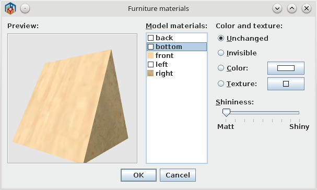
Task: Select the bottom material entry
Action: pyautogui.click(x=177, y=46)
